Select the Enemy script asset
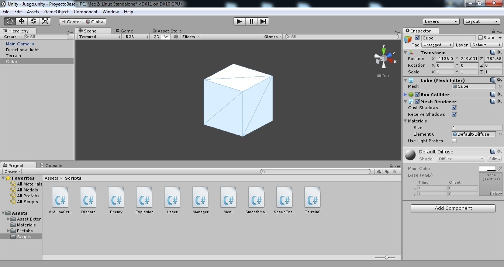504x267 pixels. (x=116, y=200)
